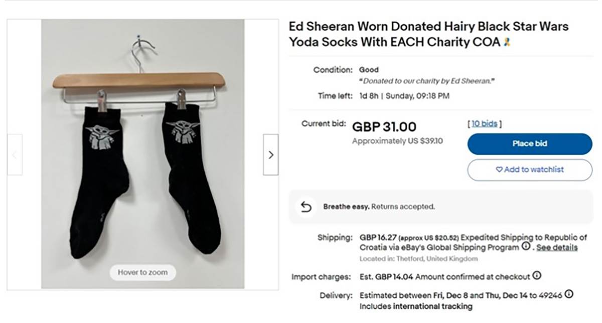
Task: Open the Global Shipping Program info icon
Action: [x=526, y=247]
